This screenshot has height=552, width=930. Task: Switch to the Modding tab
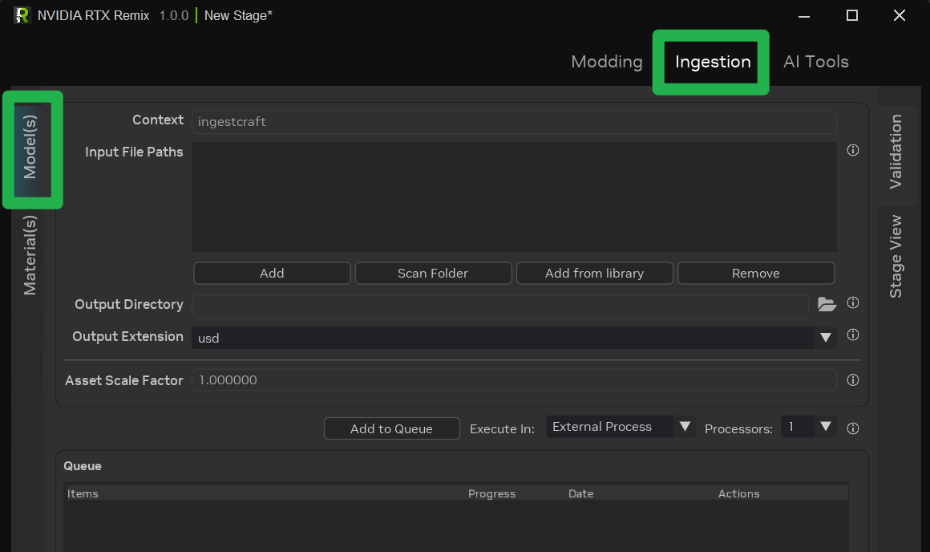point(607,61)
